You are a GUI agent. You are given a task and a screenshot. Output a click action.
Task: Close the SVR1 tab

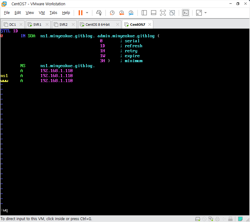[47, 24]
